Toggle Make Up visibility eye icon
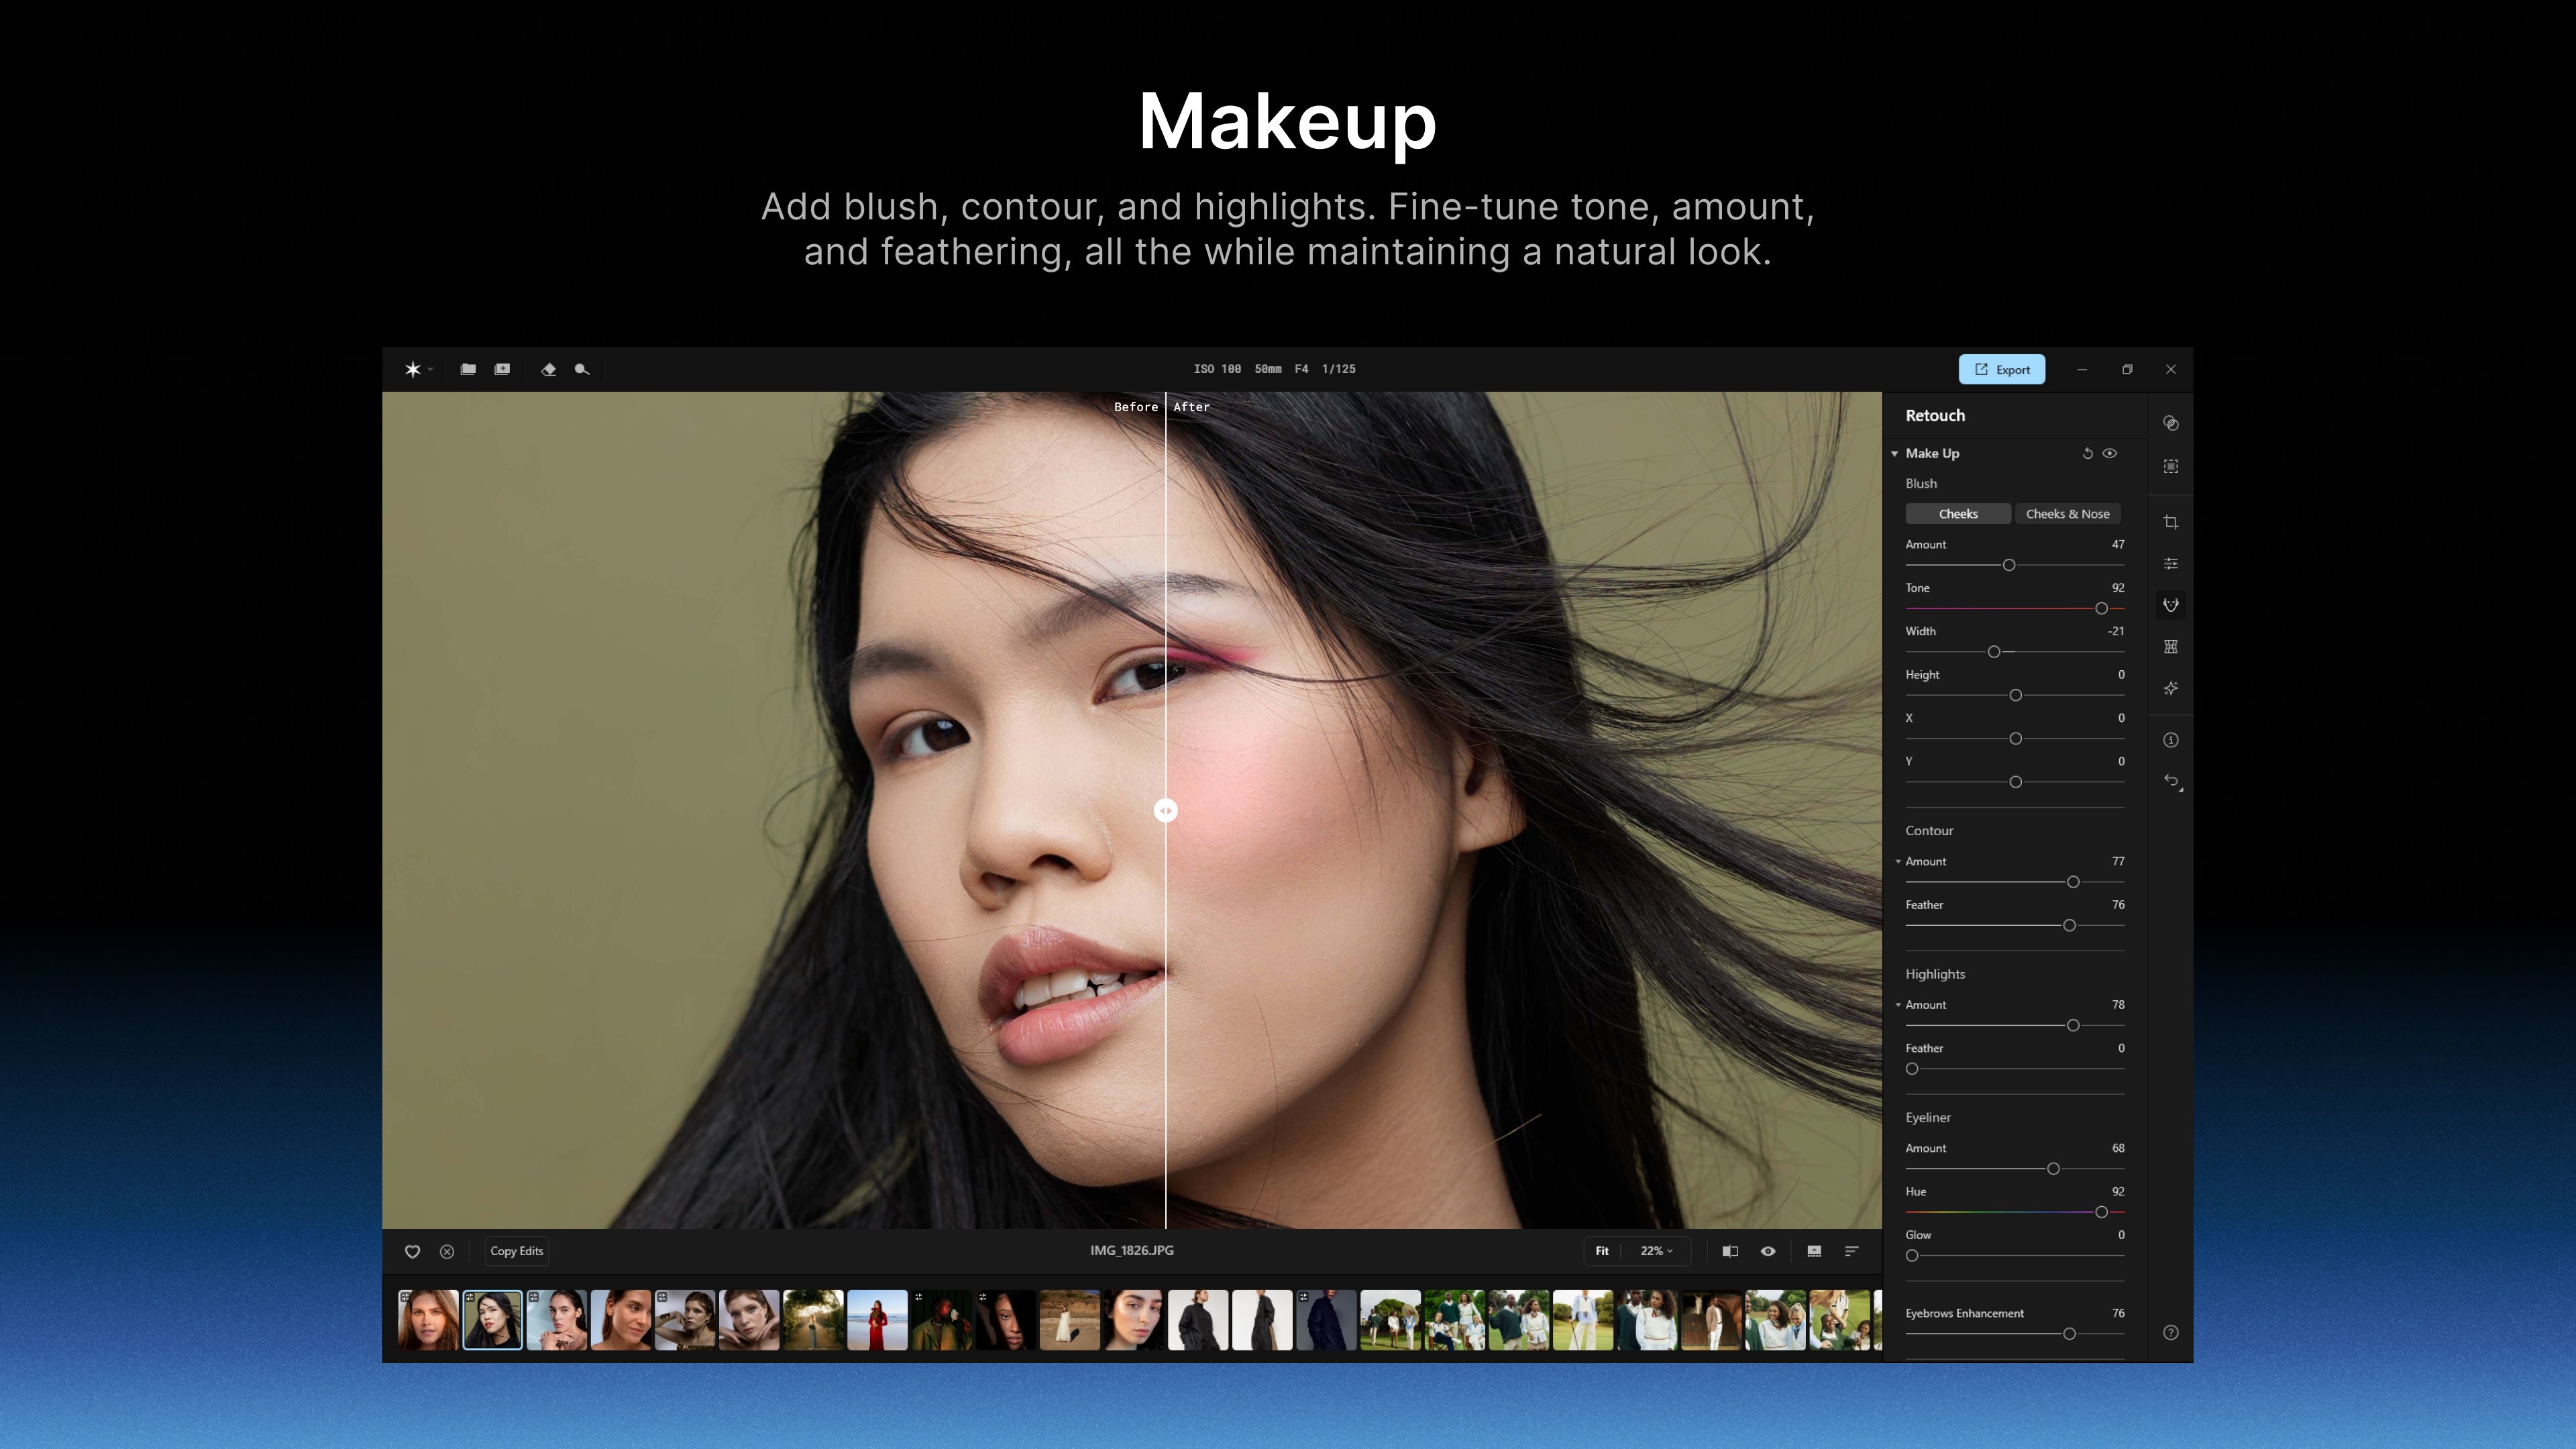The height and width of the screenshot is (1449, 2576). click(x=2110, y=453)
